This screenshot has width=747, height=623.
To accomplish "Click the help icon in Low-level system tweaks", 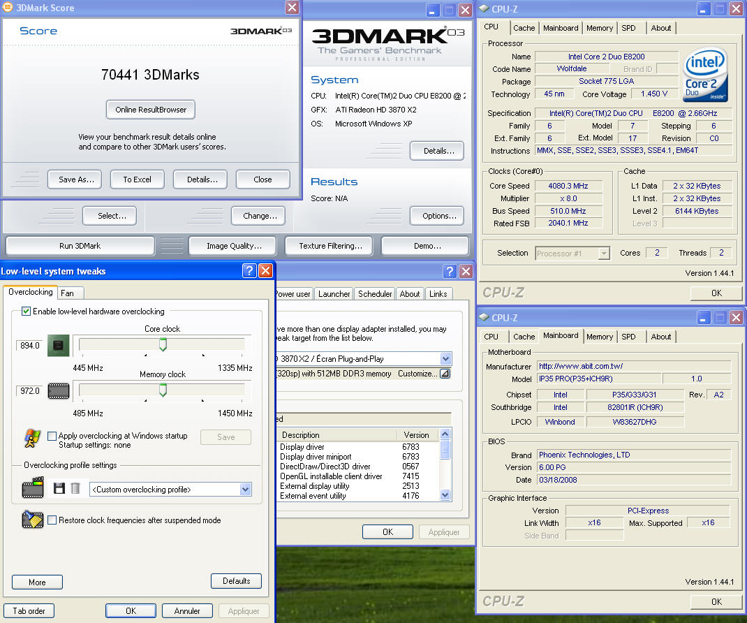I will 249,271.
